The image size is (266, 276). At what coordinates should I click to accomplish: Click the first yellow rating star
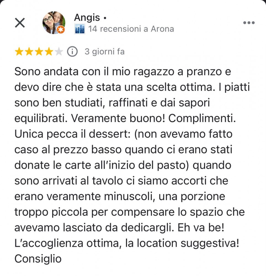coord(19,52)
